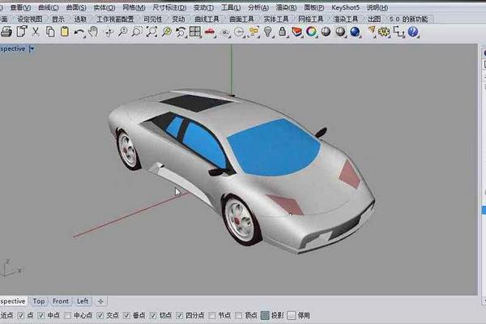Enable the 中心点 osnap checkbox
Screen dimensions: 486x324
coord(67,316)
